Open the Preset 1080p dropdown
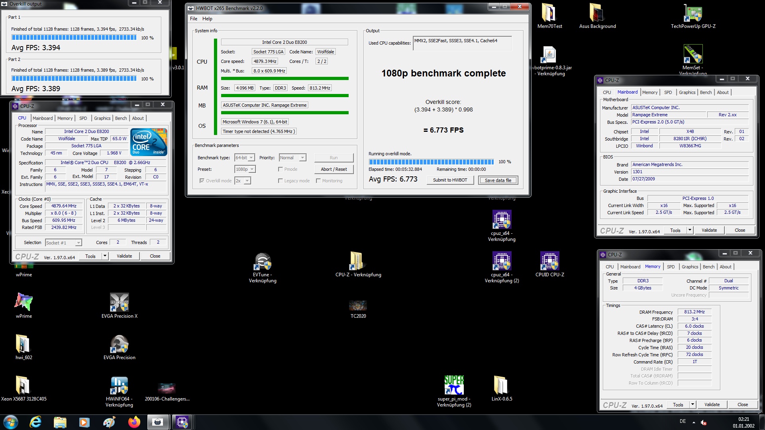The height and width of the screenshot is (430, 765). coord(245,169)
